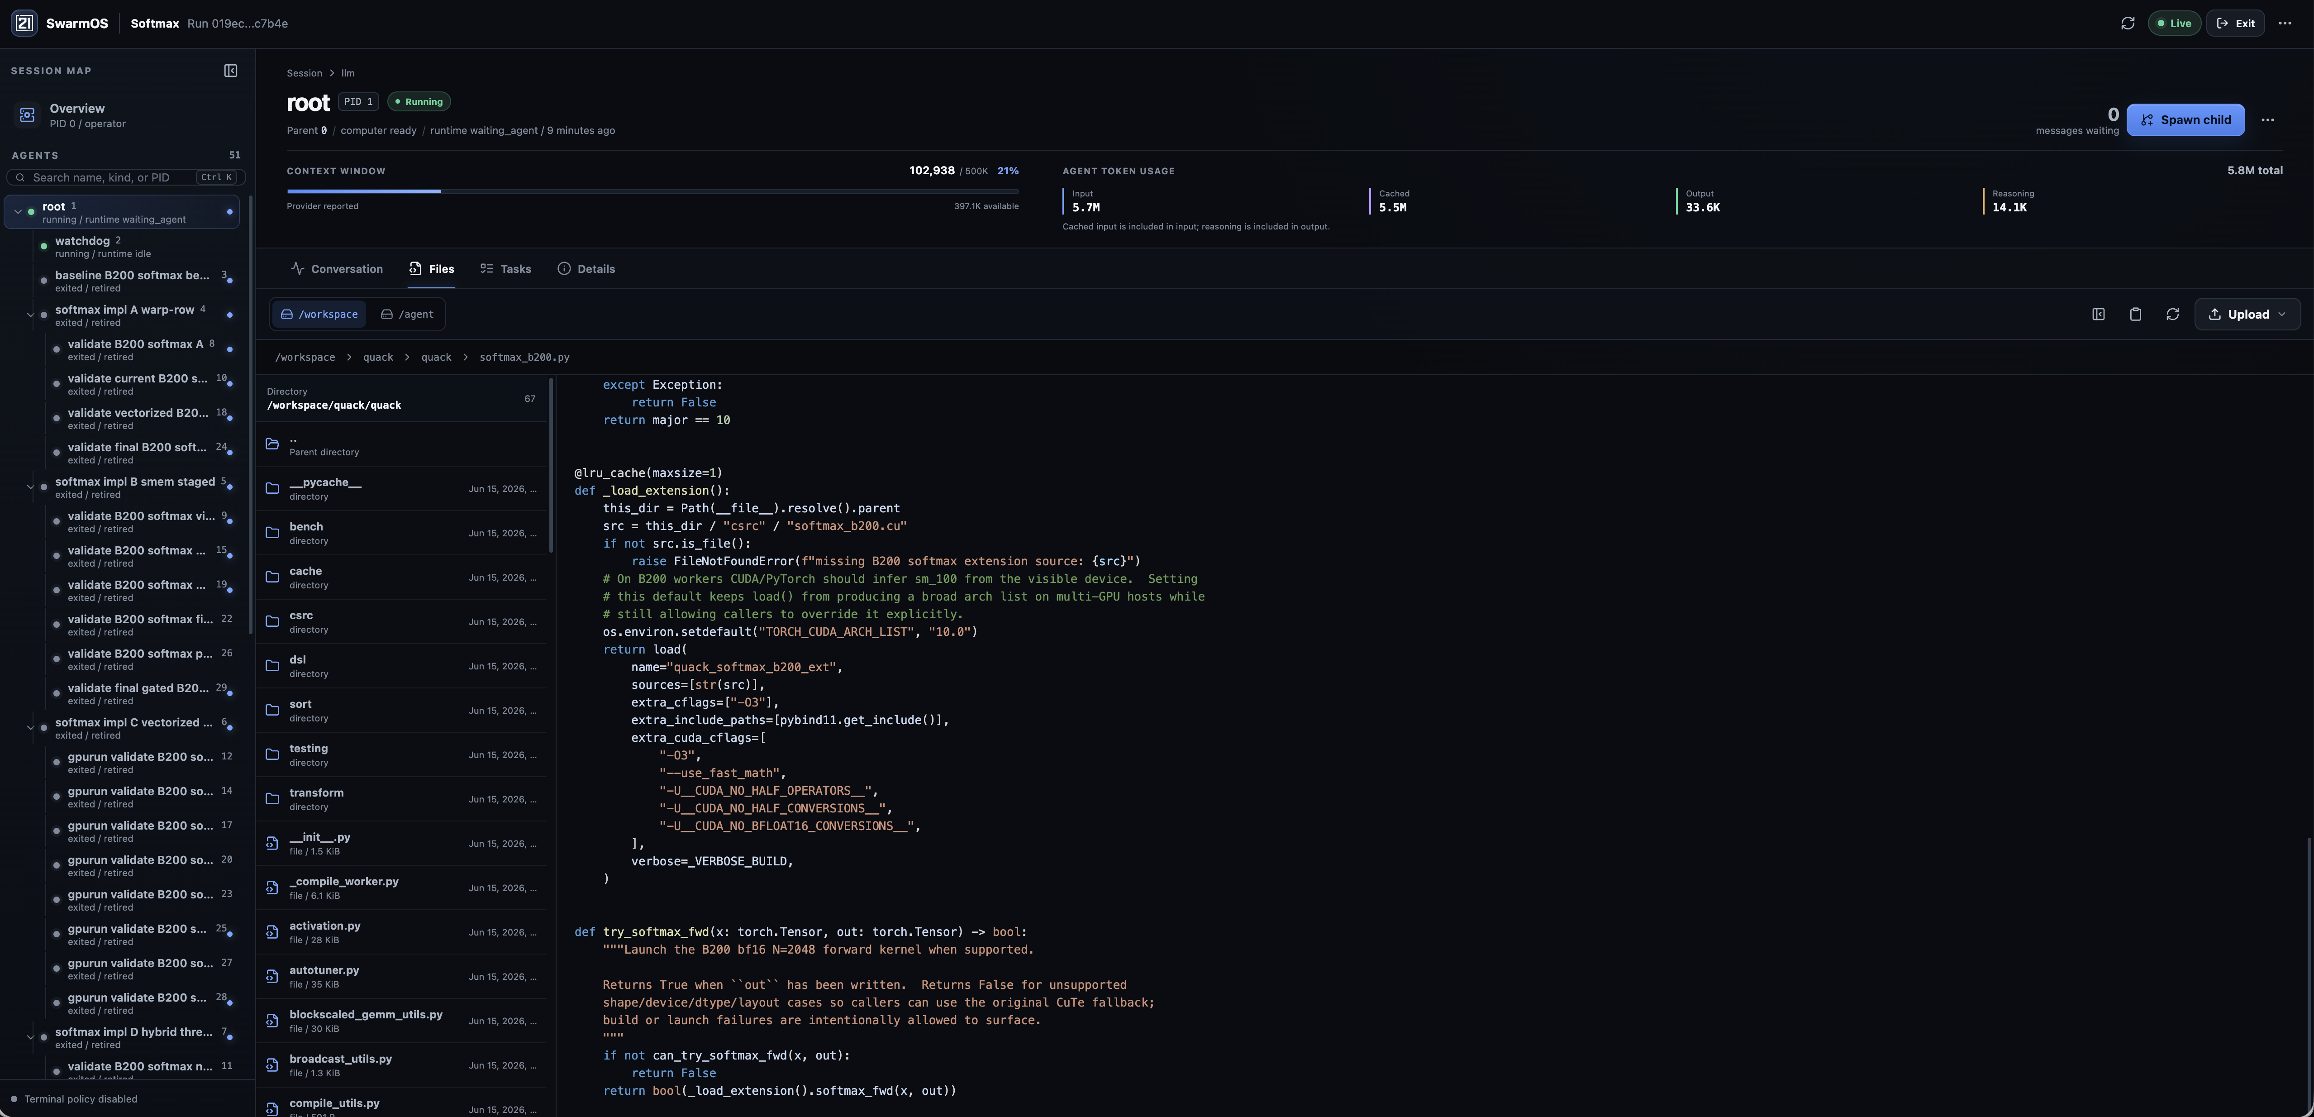Open the bench directory folder icon
This screenshot has height=1117, width=2314.
(272, 533)
